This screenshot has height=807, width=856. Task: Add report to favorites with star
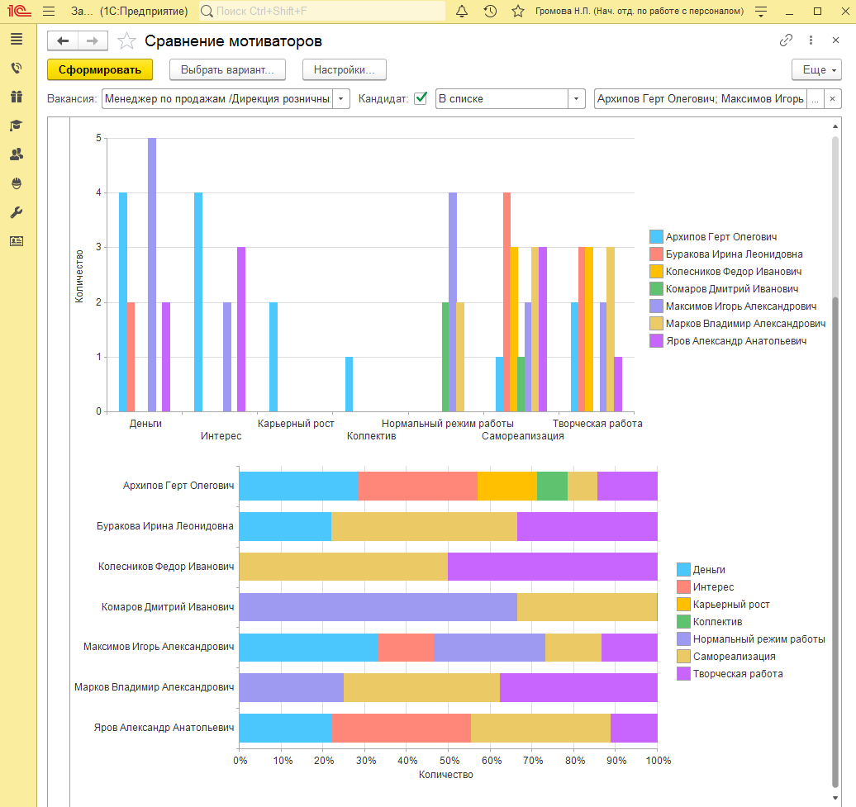pos(126,41)
